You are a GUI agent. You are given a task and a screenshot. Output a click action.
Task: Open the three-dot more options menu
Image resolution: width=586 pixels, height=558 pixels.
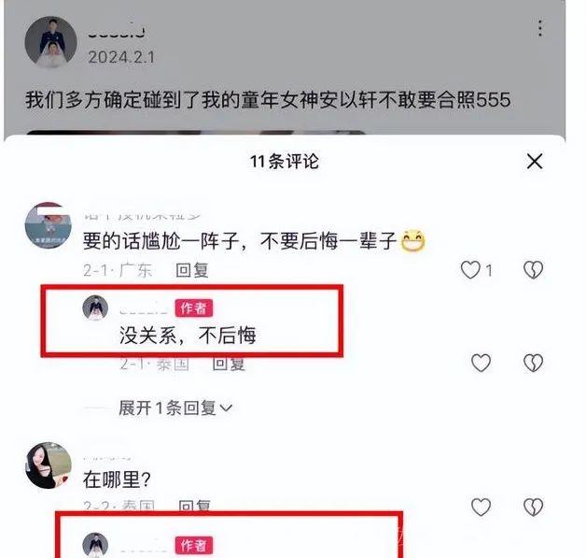[540, 29]
